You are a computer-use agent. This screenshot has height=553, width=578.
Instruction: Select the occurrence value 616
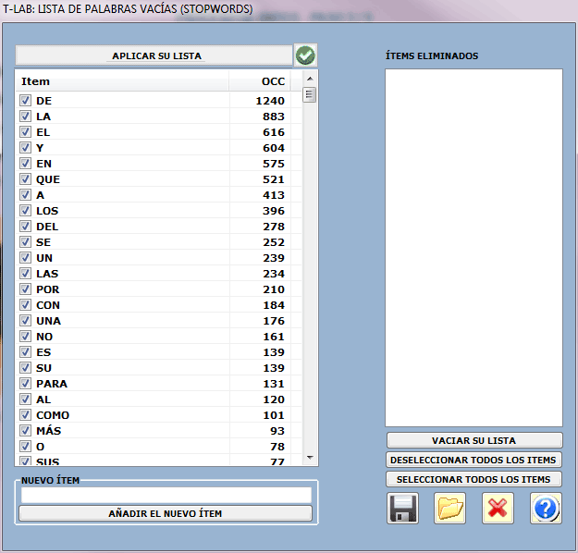274,132
